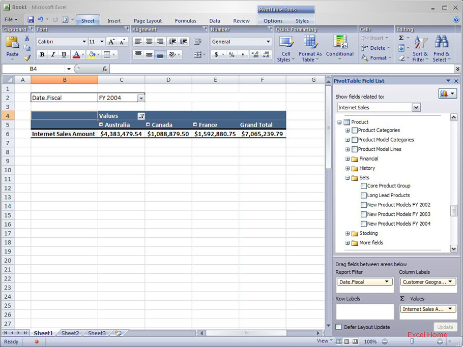The height and width of the screenshot is (347, 463).
Task: Toggle Italic formatting
Action: tap(53, 54)
